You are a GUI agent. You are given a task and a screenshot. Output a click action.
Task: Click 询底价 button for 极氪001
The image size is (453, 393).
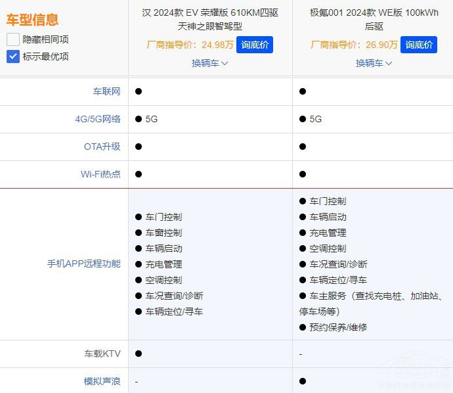[x=419, y=45]
